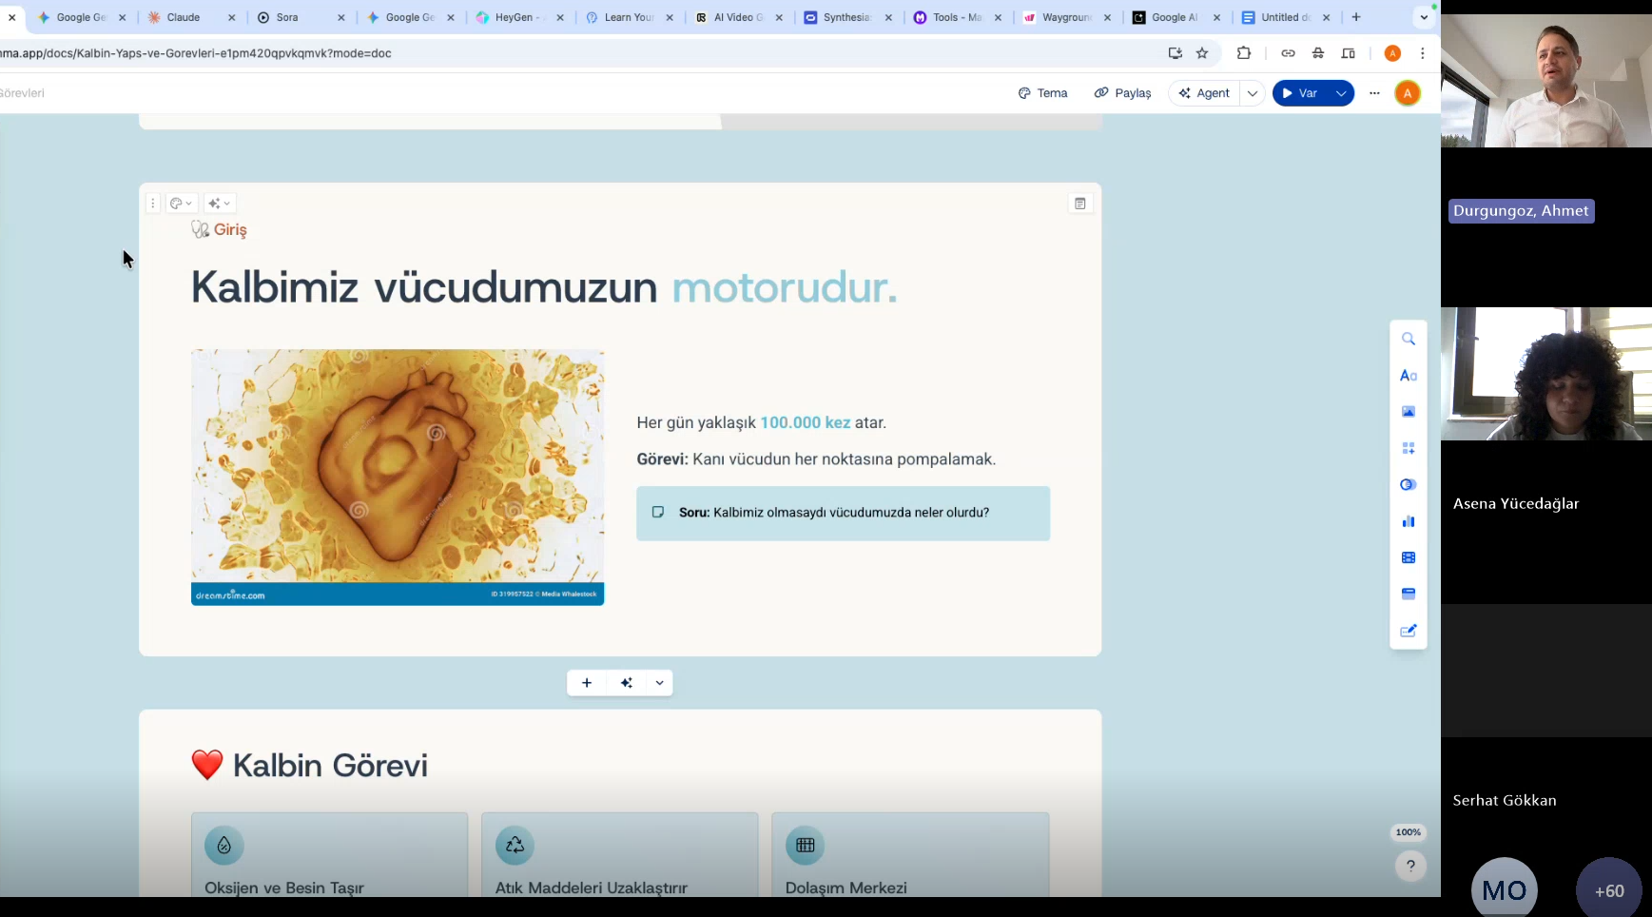Click the card three-dot options handle

coord(152,204)
